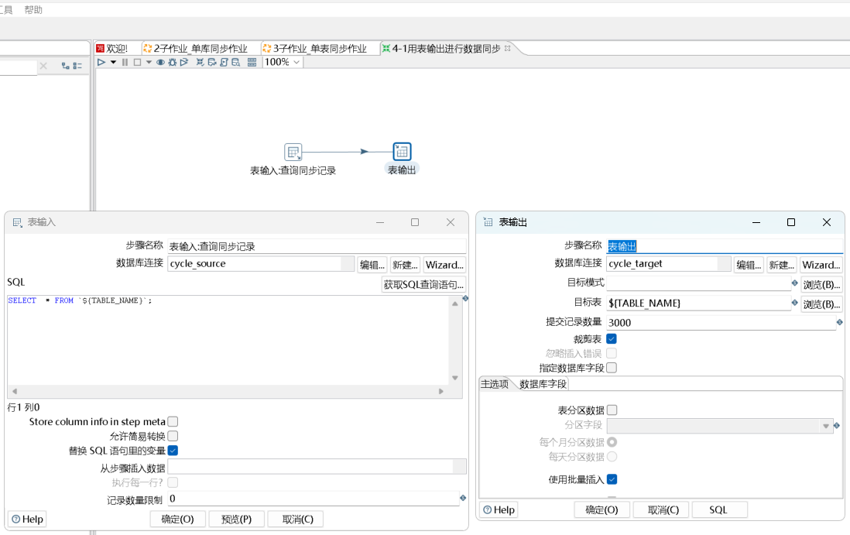The image size is (850, 535).
Task: Click the tree expand-all icon in the left panel
Action: click(66, 66)
